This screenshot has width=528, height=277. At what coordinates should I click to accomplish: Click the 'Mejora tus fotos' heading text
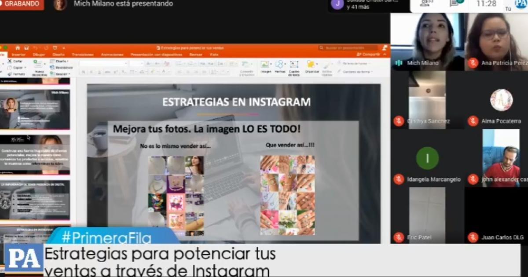click(x=207, y=129)
